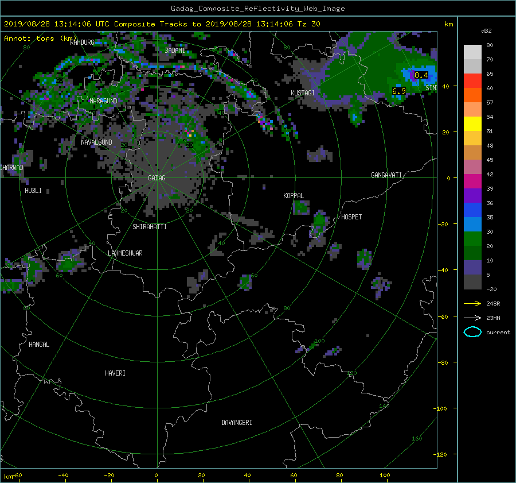Click the Gadag_Composite_Reflectivity_Web_Image title
This screenshot has width=516, height=483.
[x=257, y=9]
